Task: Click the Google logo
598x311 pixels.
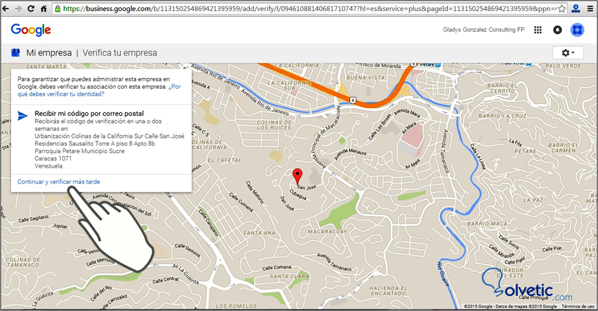Action: point(31,30)
